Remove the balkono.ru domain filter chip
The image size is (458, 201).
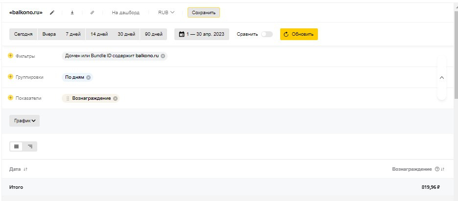(163, 56)
